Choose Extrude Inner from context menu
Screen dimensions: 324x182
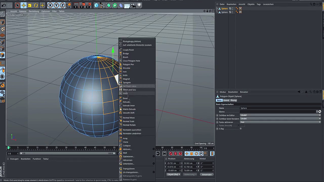(x=129, y=106)
